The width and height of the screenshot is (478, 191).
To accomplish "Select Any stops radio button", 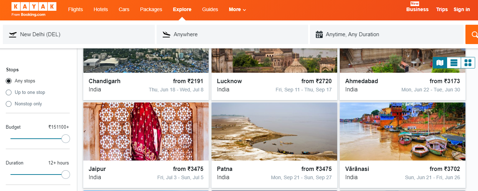I will coord(9,81).
